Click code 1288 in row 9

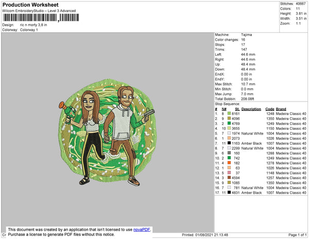click(270, 153)
